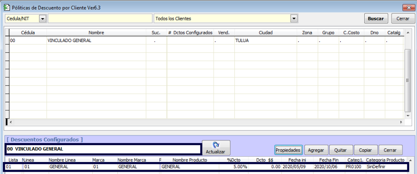This screenshot has width=417, height=174.
Task: Click the Grupo column header
Action: click(x=328, y=32)
